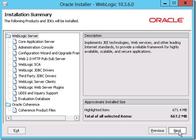
Task: Select Core Application Server in the tree
Action: (36, 42)
